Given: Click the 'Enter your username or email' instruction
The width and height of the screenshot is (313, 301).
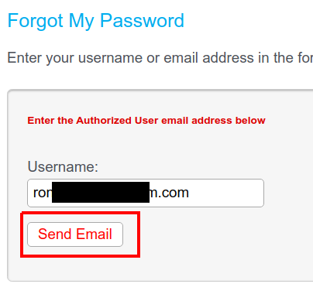Looking at the screenshot, I should click(160, 57).
